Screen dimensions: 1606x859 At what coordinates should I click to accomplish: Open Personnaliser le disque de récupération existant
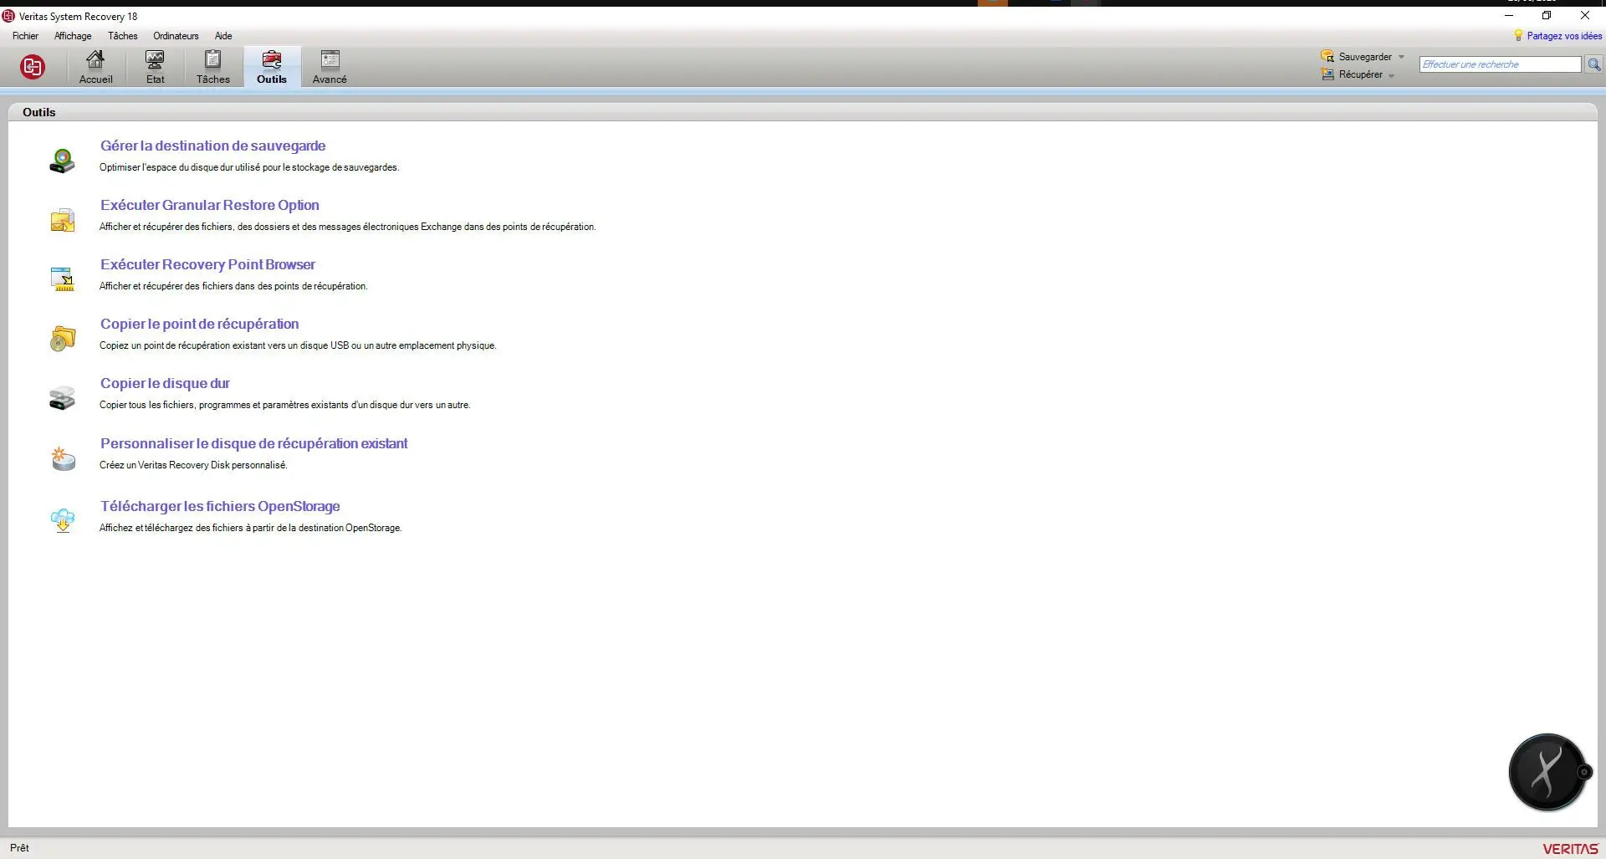point(253,443)
